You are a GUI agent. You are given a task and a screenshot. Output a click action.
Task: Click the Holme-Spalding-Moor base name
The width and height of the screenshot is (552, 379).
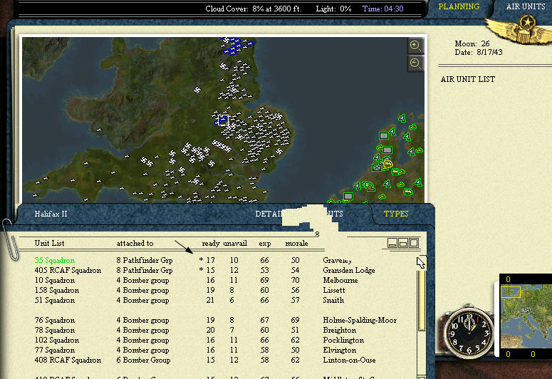pos(360,320)
